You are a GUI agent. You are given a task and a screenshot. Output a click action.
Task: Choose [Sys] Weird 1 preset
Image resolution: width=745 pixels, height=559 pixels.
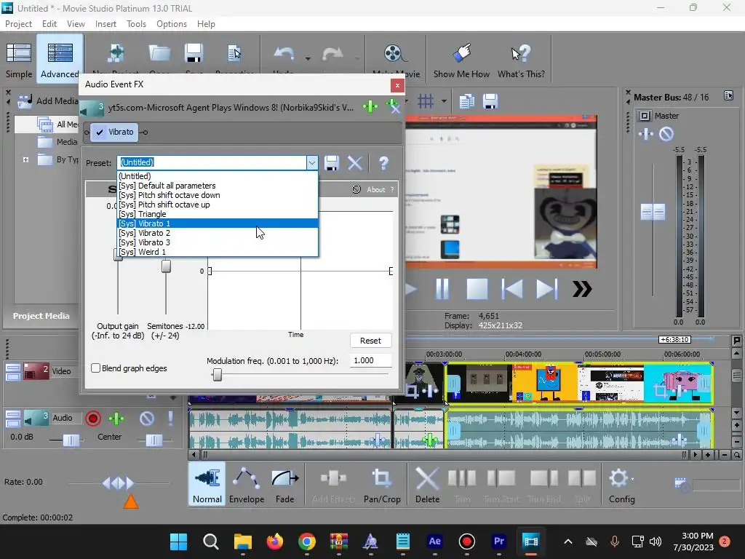[x=218, y=252]
